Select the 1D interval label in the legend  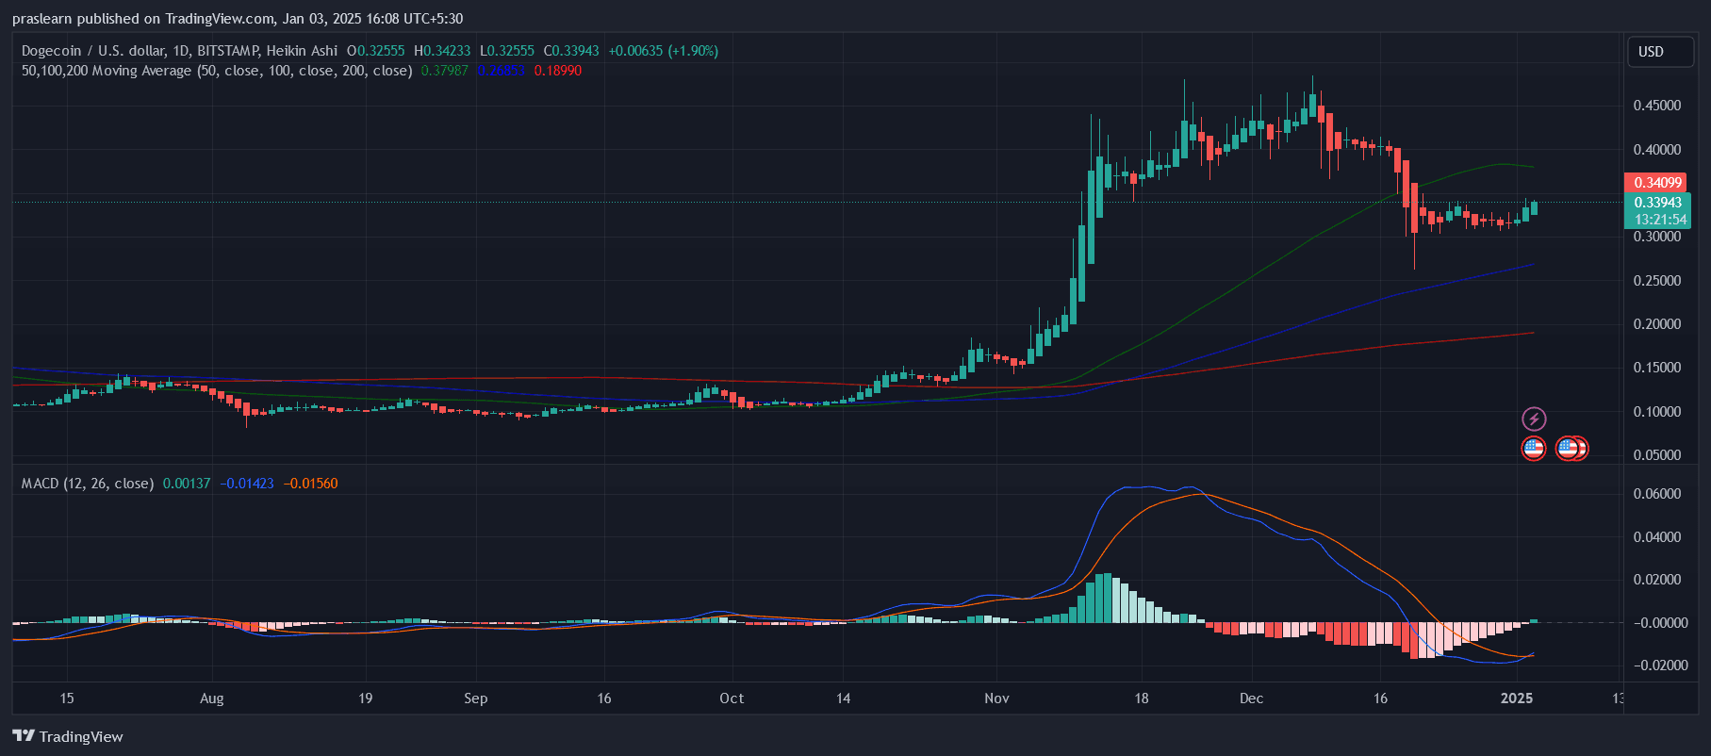point(181,51)
